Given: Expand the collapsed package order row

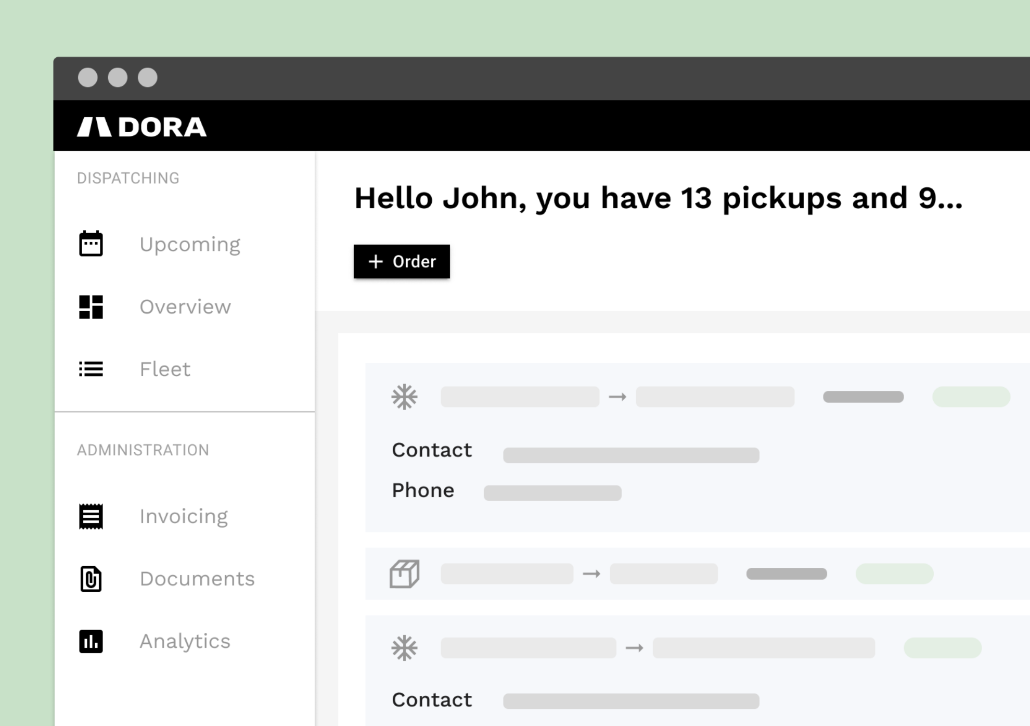Looking at the screenshot, I should [x=697, y=574].
